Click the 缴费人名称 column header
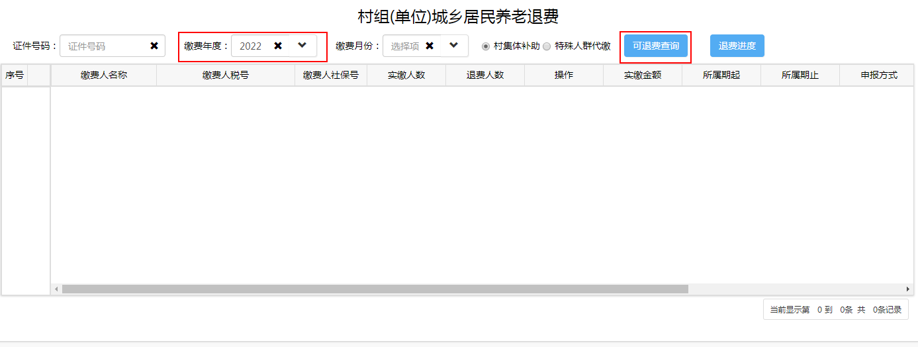Image resolution: width=918 pixels, height=347 pixels. point(104,75)
